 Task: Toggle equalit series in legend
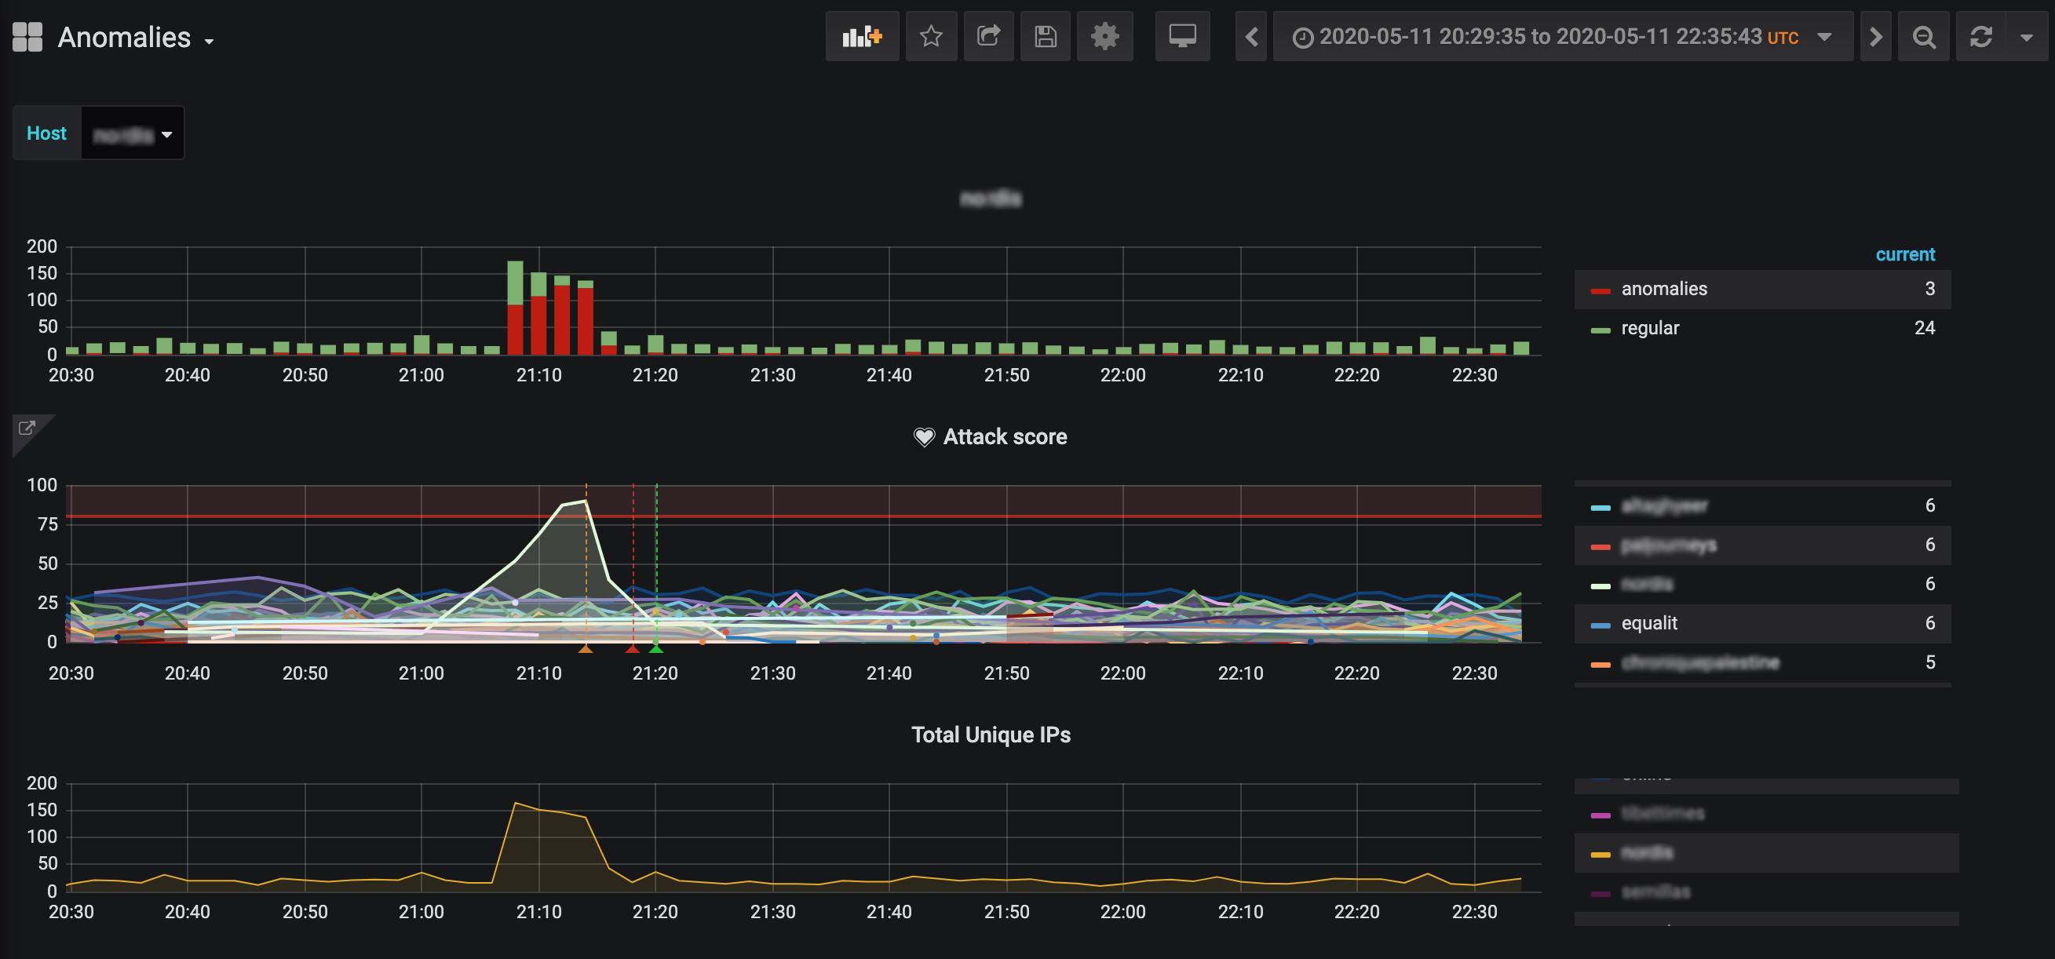click(x=1648, y=623)
